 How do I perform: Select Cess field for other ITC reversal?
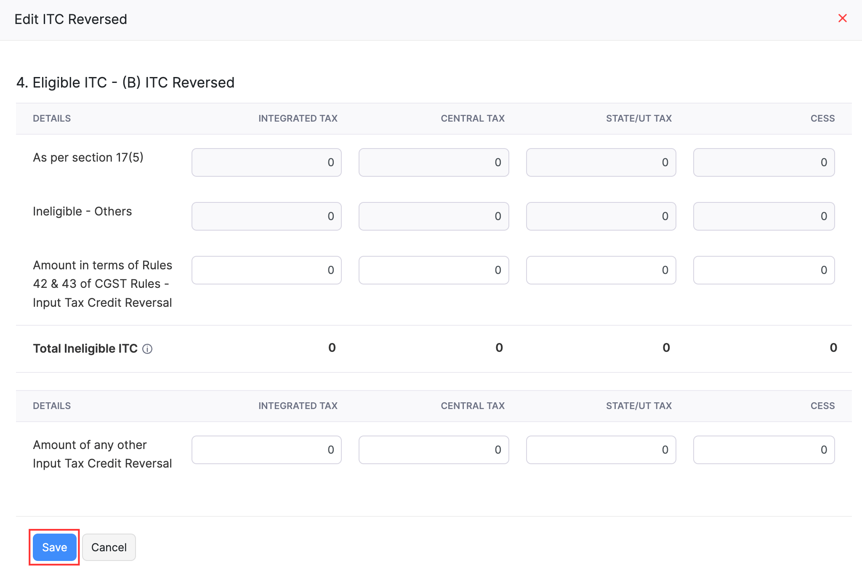764,450
